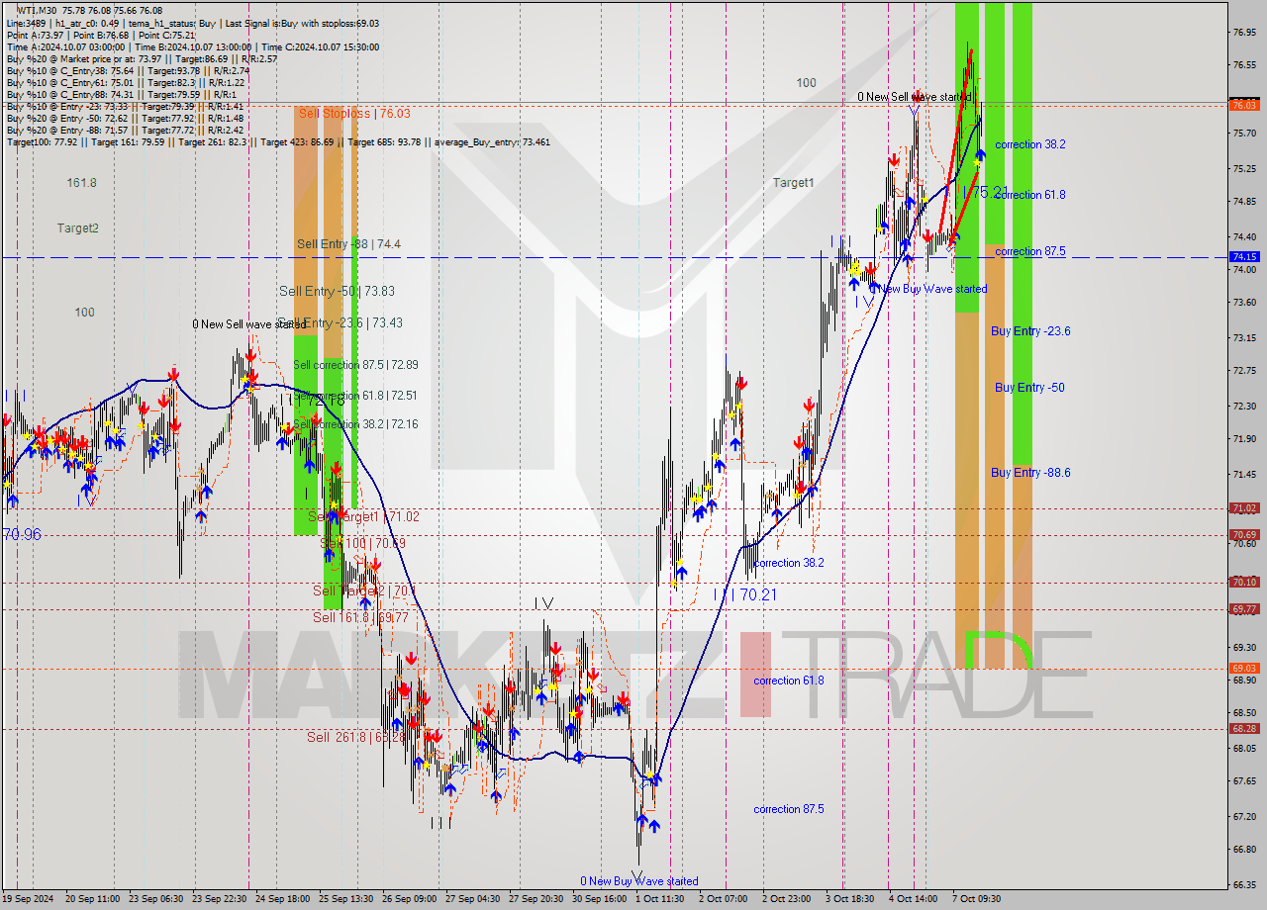
Task: Click the blue '70.96' price label
Action: 22,533
